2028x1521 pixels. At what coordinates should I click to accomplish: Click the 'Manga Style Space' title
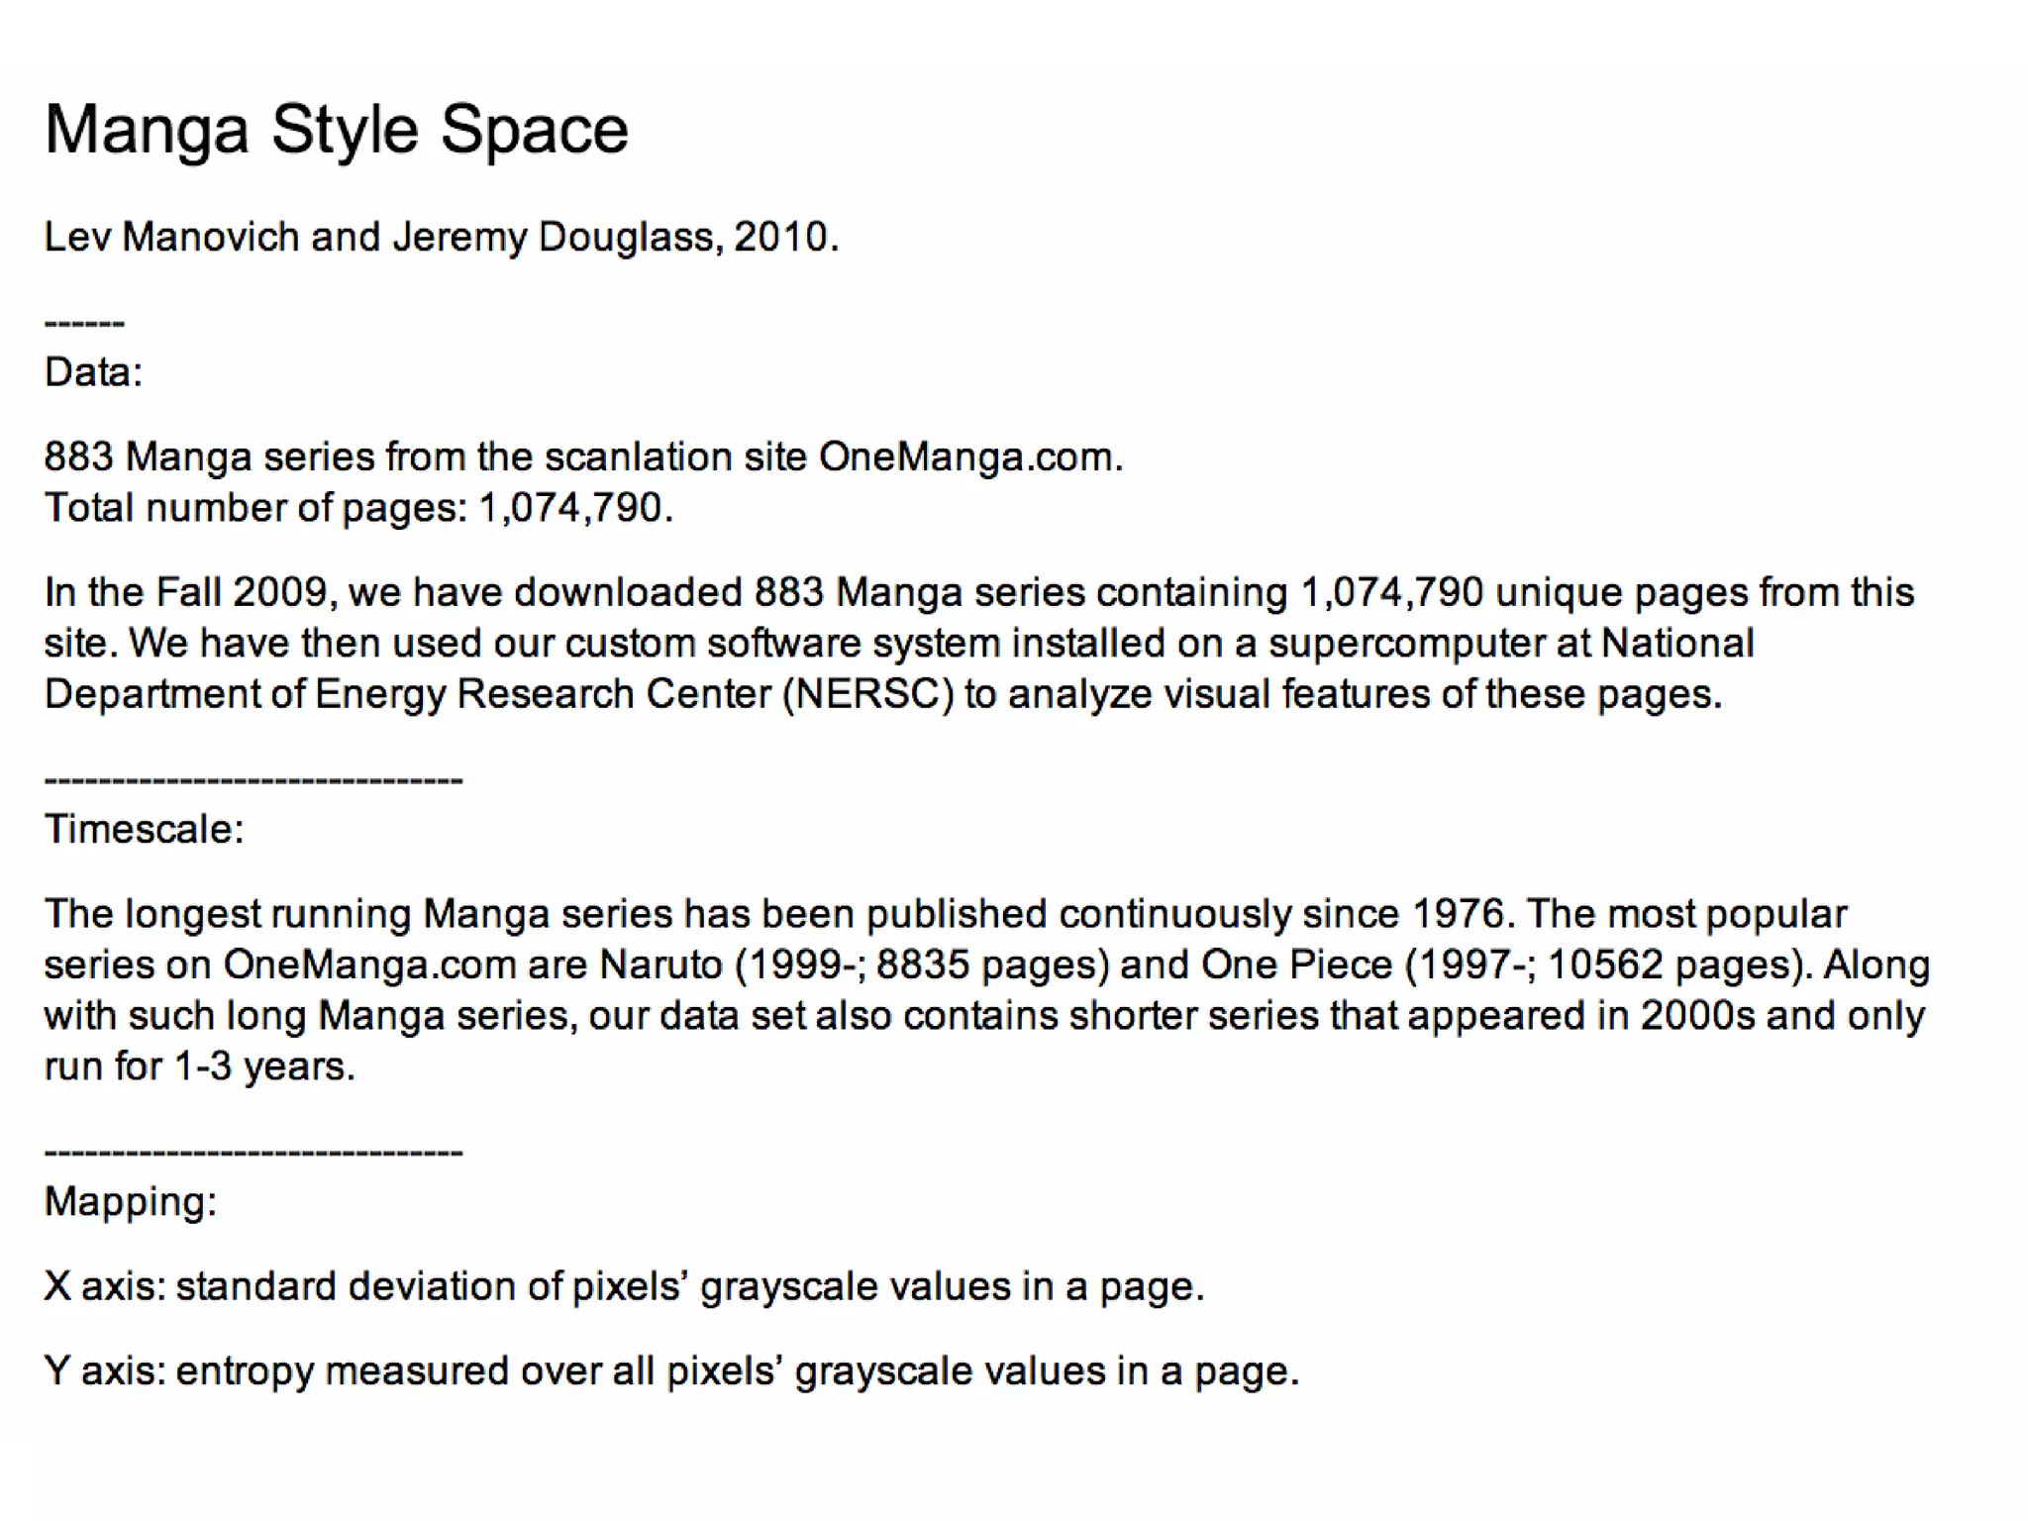tap(336, 130)
